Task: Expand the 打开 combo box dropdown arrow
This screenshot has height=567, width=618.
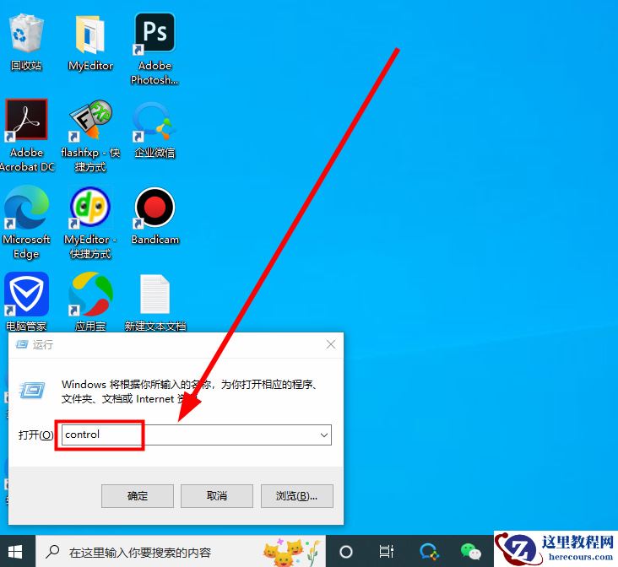Action: pos(324,435)
